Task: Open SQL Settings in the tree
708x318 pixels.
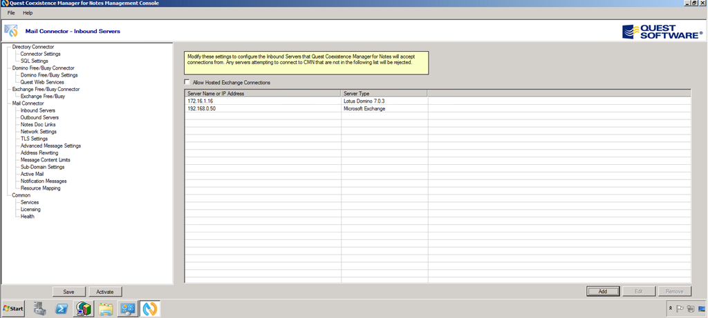Action: [35, 61]
